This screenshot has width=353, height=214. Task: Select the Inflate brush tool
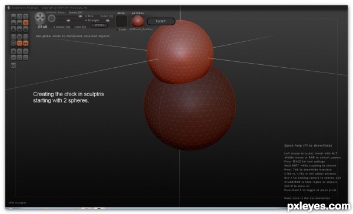(14, 29)
